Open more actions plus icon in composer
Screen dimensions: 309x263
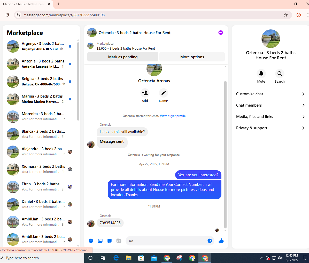pyautogui.click(x=91, y=241)
